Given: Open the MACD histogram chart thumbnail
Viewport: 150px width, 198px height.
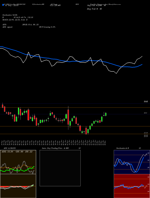Looking at the screenshot, I should pyautogui.click(x=18, y=186).
